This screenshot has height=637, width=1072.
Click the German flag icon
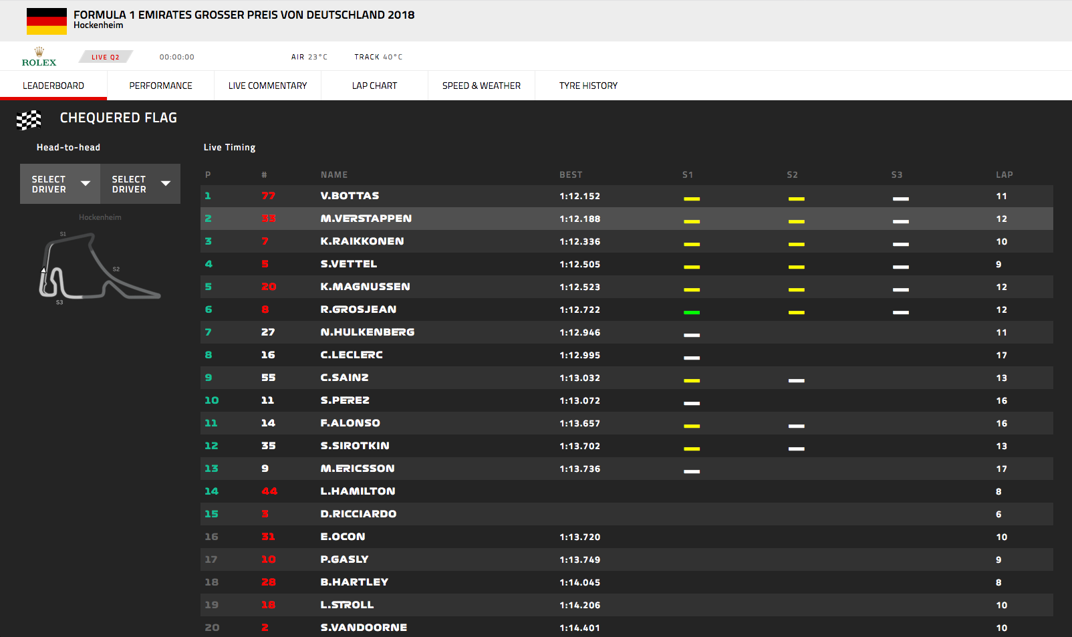pos(46,21)
